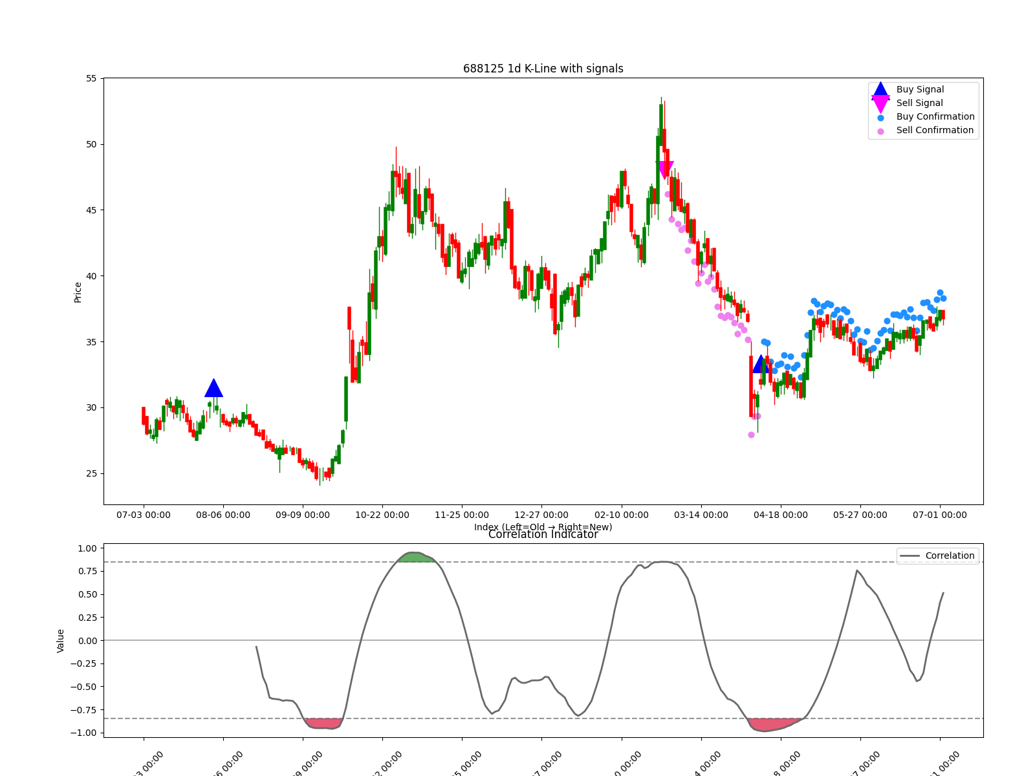This screenshot has width=1035, height=776.
Task: Click the correlation tick label 0.75
Action: point(87,572)
